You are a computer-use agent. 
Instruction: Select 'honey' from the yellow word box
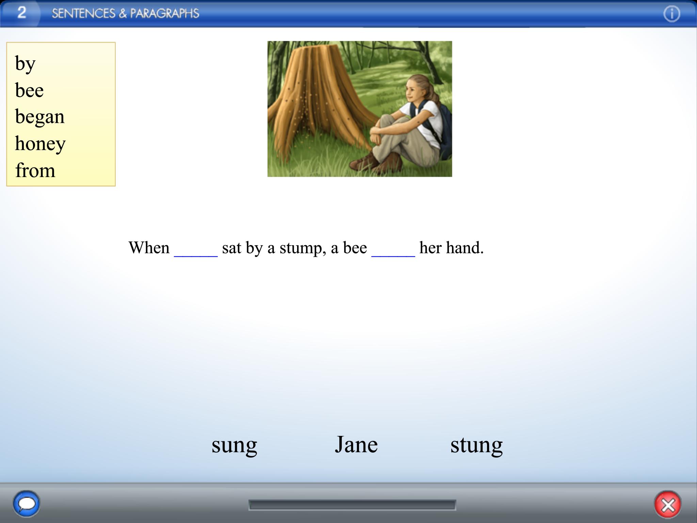click(40, 144)
